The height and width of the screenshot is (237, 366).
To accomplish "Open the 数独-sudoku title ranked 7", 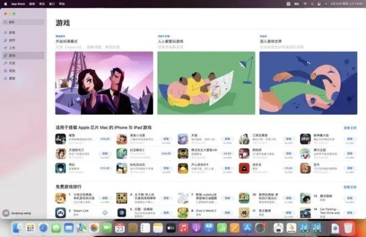I will click(x=206, y=196).
